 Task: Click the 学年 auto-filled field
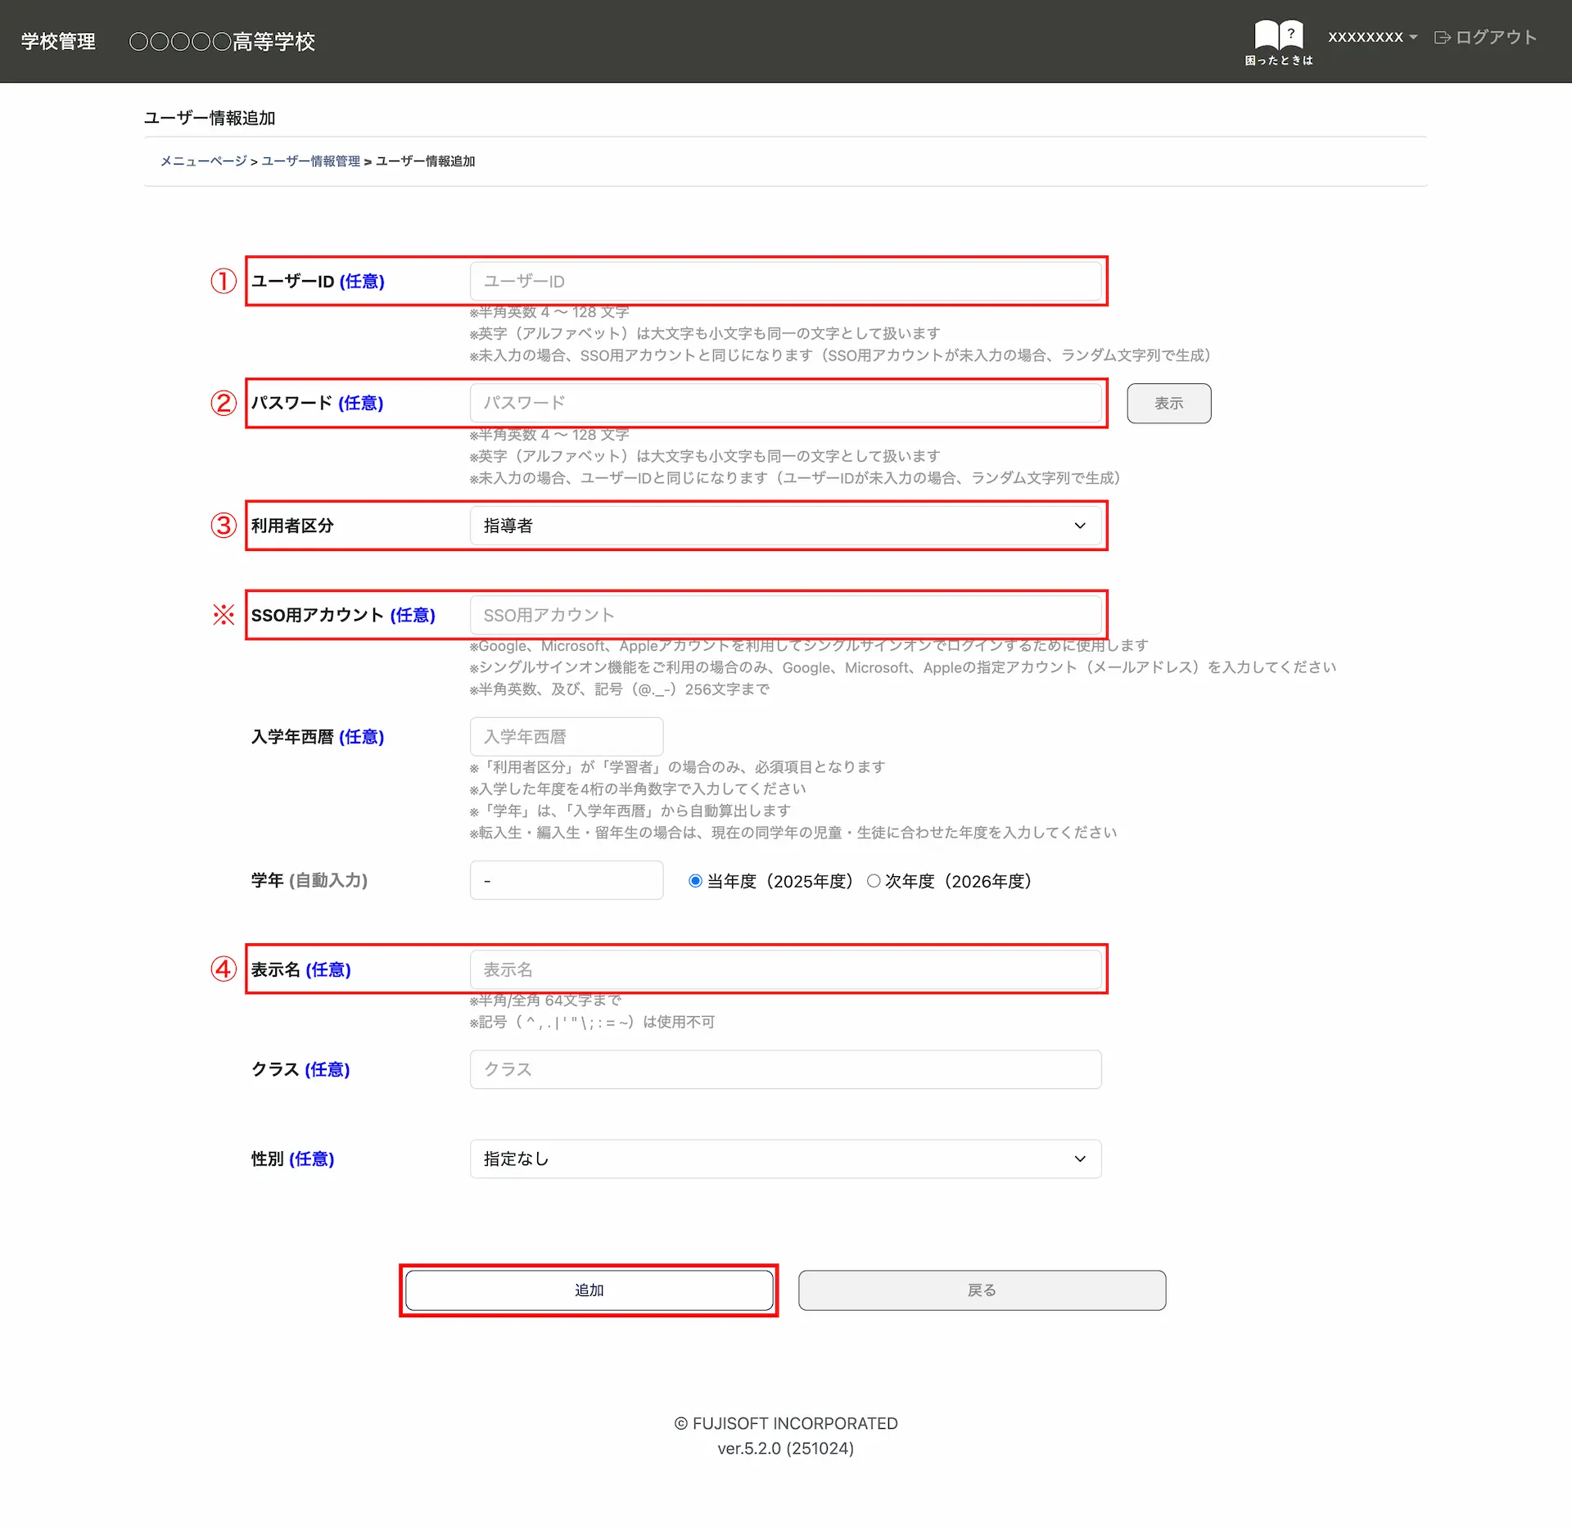(x=566, y=881)
